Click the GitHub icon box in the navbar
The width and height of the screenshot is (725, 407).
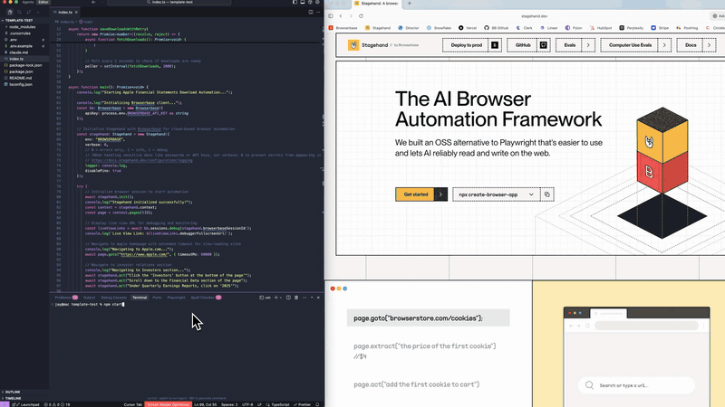pyautogui.click(x=544, y=44)
